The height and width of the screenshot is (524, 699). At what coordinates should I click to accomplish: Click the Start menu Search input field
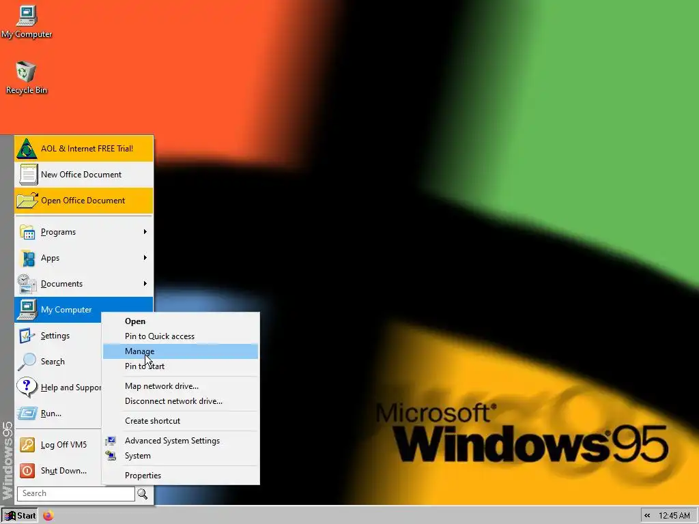(x=76, y=494)
